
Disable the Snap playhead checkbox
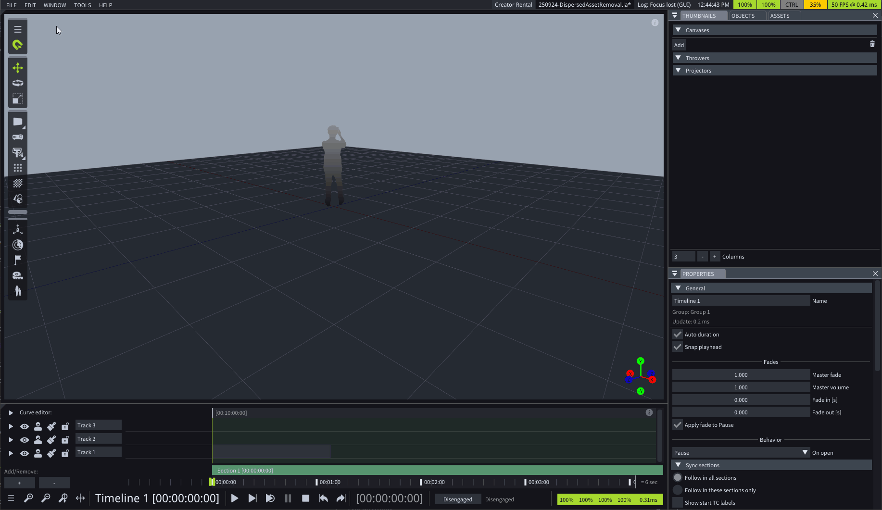pyautogui.click(x=678, y=347)
